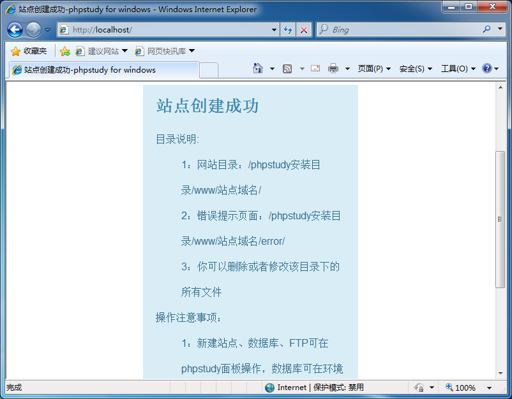This screenshot has height=399, width=512.
Task: Click the 站点创建成功 heading
Action: [207, 106]
